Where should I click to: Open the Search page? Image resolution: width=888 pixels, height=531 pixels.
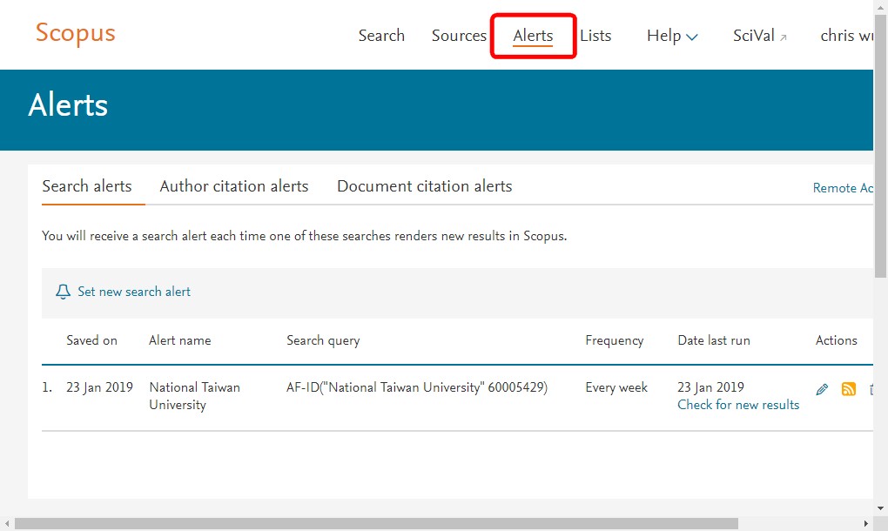[381, 36]
